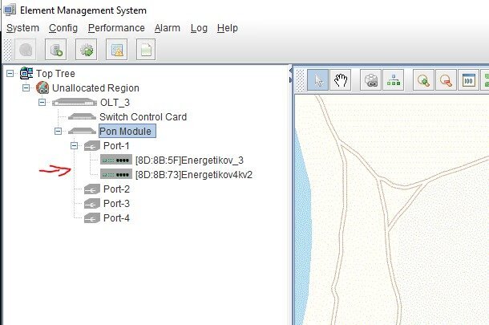The image size is (489, 325).
Task: Collapse the Top Tree node
Action: [10, 73]
